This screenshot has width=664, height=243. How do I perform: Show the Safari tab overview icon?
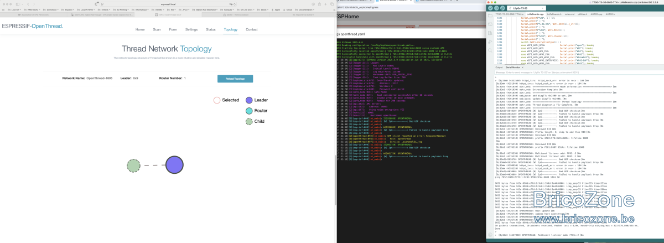(331, 4)
